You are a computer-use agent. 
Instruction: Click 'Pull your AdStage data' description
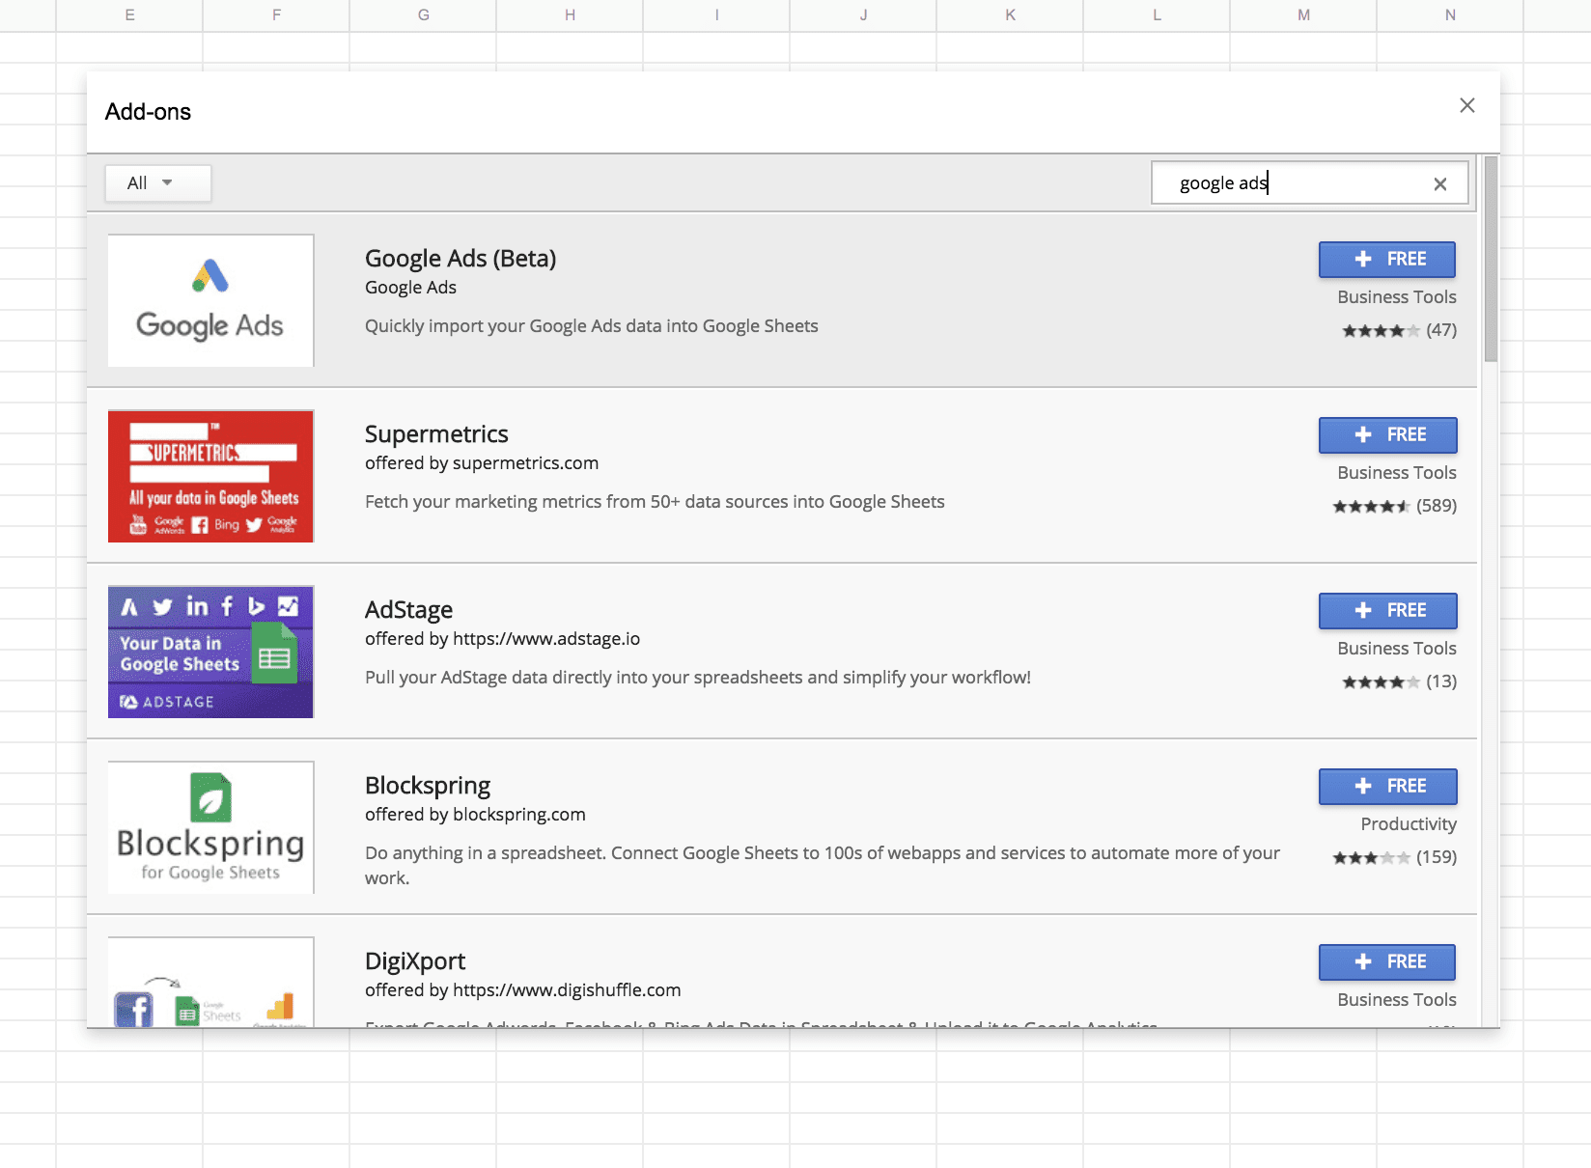point(697,677)
